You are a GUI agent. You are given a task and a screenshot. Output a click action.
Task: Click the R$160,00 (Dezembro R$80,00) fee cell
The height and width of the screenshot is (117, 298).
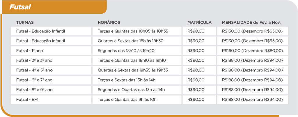click(253, 51)
